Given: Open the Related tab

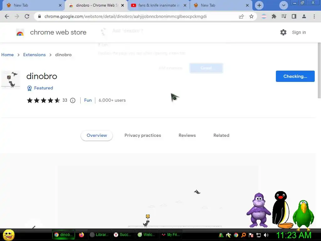Looking at the screenshot, I should (221, 135).
